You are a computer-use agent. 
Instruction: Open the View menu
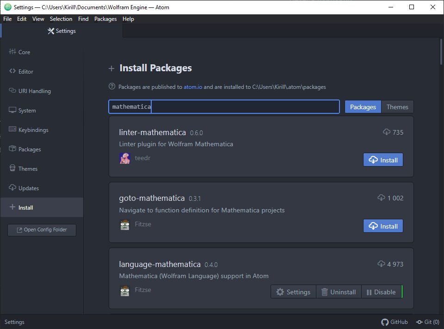pos(38,19)
